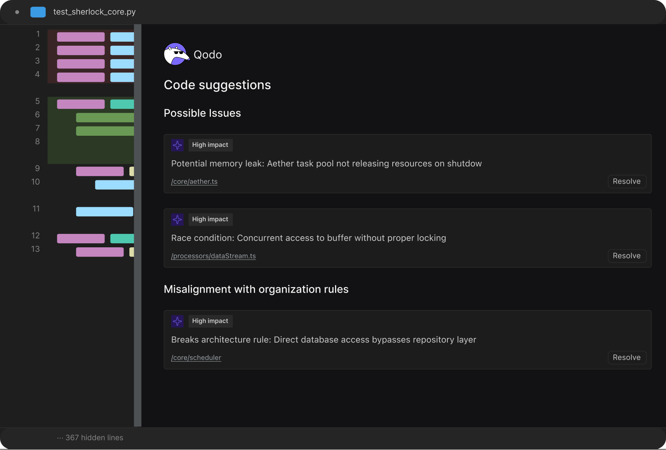Click the unsaved dot indicator in the title bar
The width and height of the screenshot is (666, 450).
pos(17,12)
